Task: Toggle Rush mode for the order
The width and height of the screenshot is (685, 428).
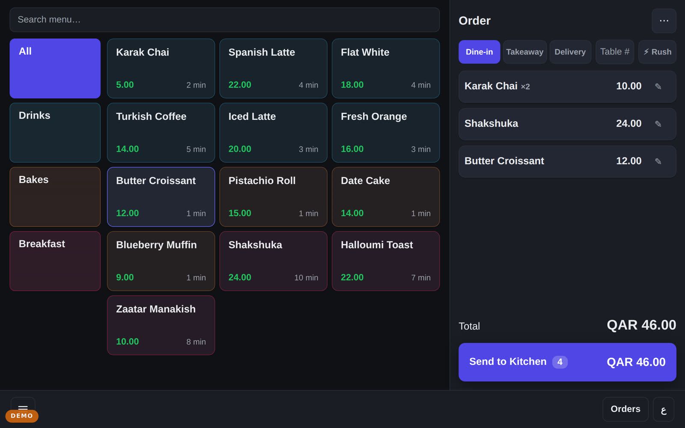Action: (x=657, y=52)
